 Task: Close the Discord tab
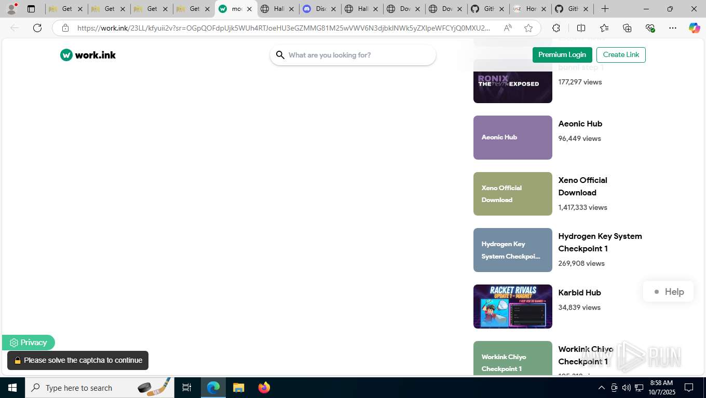(333, 9)
